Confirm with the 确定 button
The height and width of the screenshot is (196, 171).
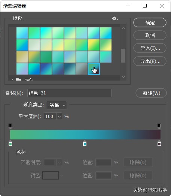coord(150,22)
